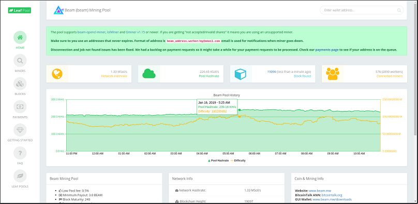This screenshot has width=418, height=204.
Task: Open the Miners search icon
Action: [20, 60]
